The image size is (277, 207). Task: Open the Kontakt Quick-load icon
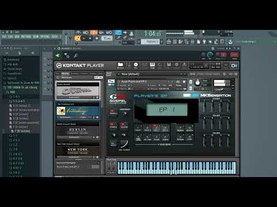[159, 65]
